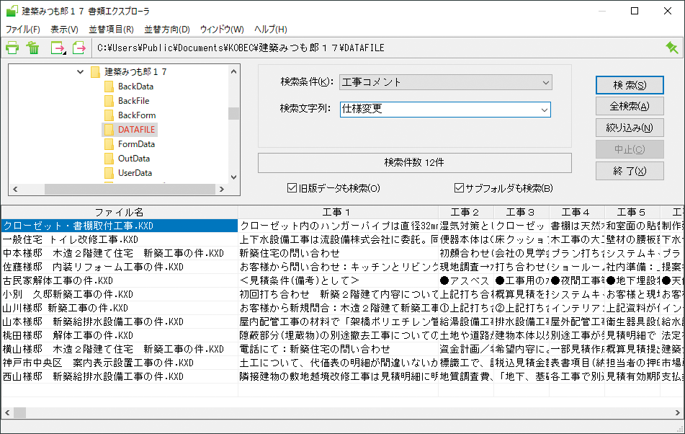Select the BackData folder icon in tree
The width and height of the screenshot is (685, 434).
tap(109, 87)
